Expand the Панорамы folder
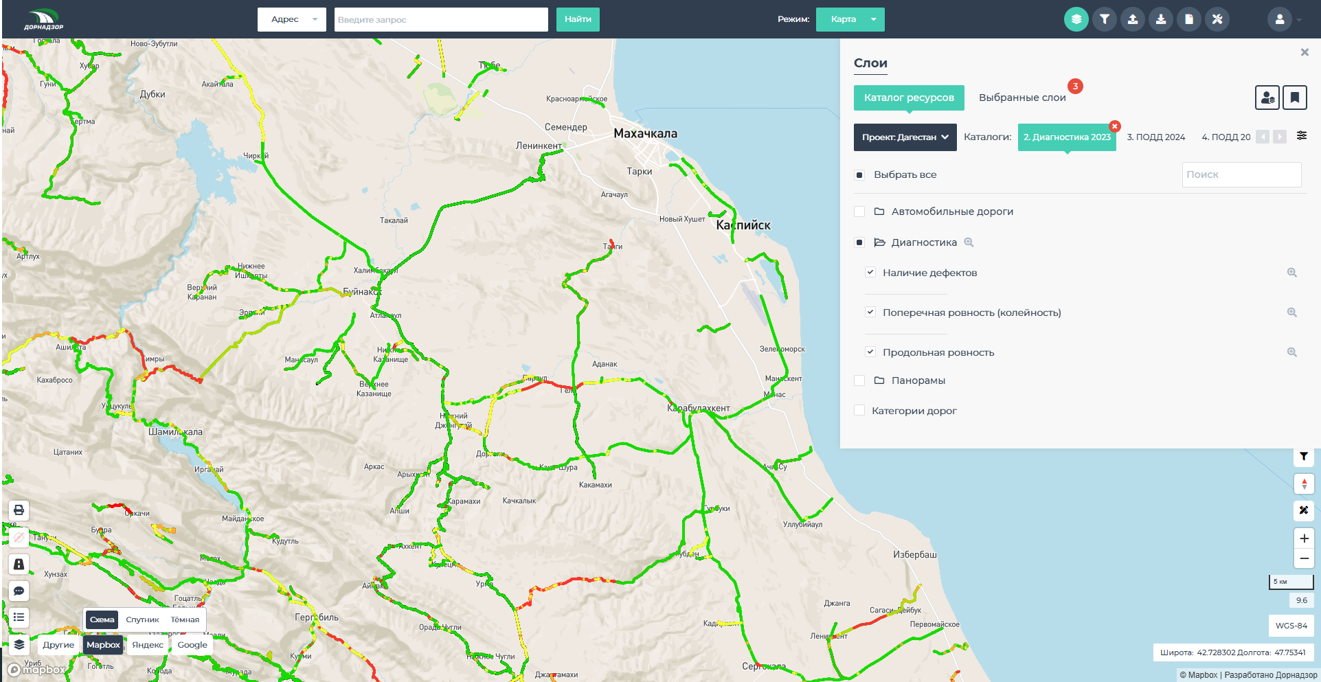The height and width of the screenshot is (682, 1321). click(x=879, y=380)
